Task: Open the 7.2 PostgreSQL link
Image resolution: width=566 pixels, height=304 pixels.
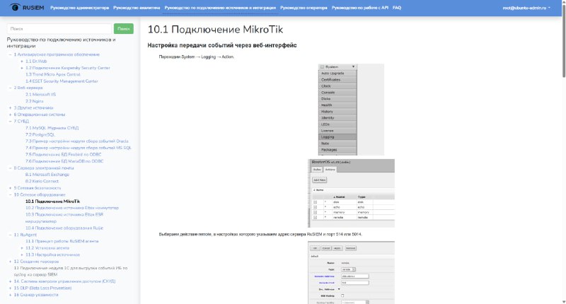Action: (40, 134)
